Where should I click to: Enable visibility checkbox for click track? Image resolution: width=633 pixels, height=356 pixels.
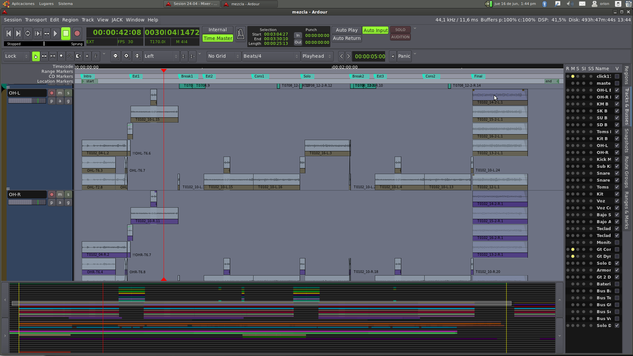pos(617,76)
